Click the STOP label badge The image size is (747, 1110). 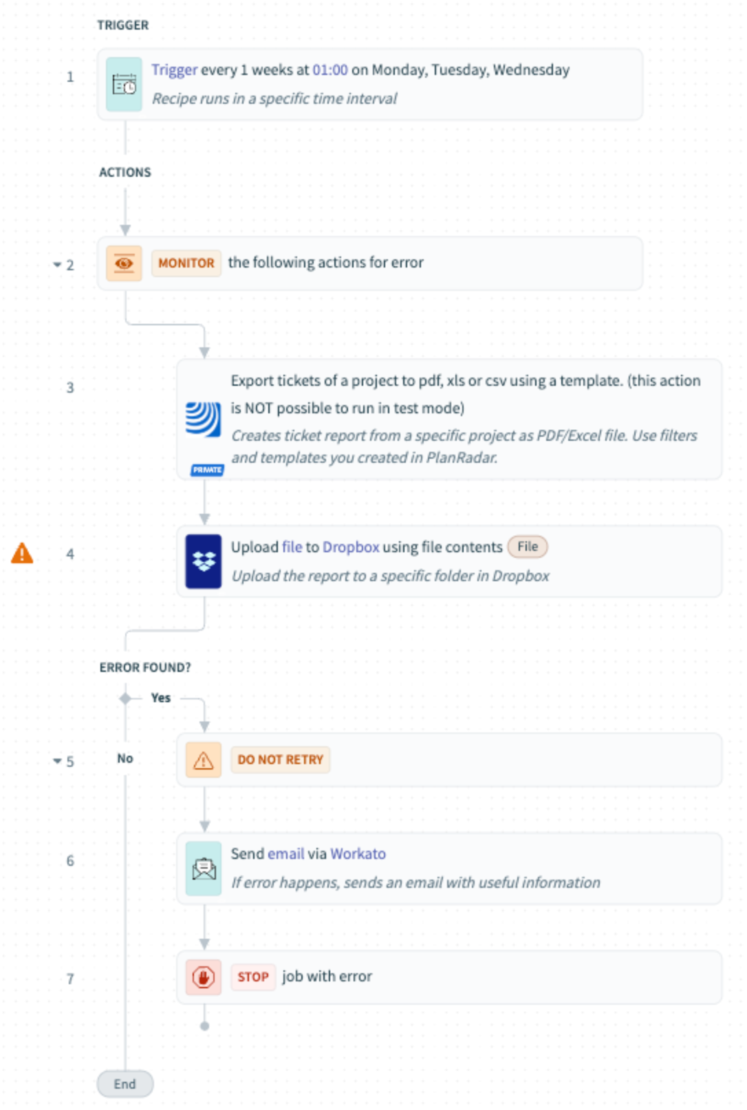coord(252,977)
